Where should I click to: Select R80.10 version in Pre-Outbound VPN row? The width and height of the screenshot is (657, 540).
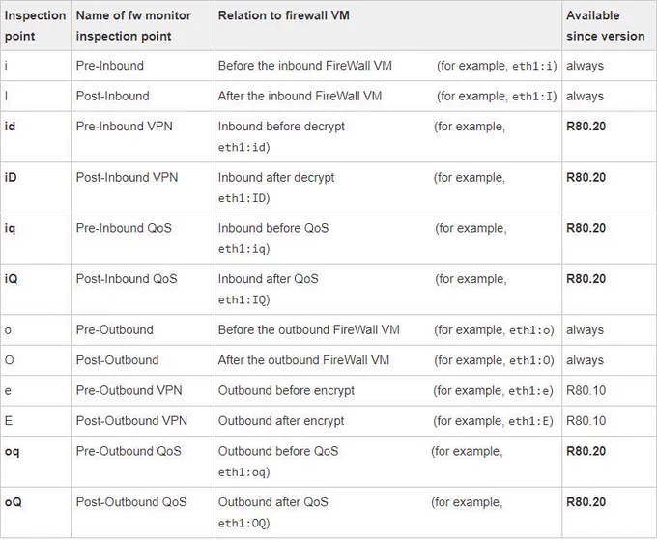586,390
